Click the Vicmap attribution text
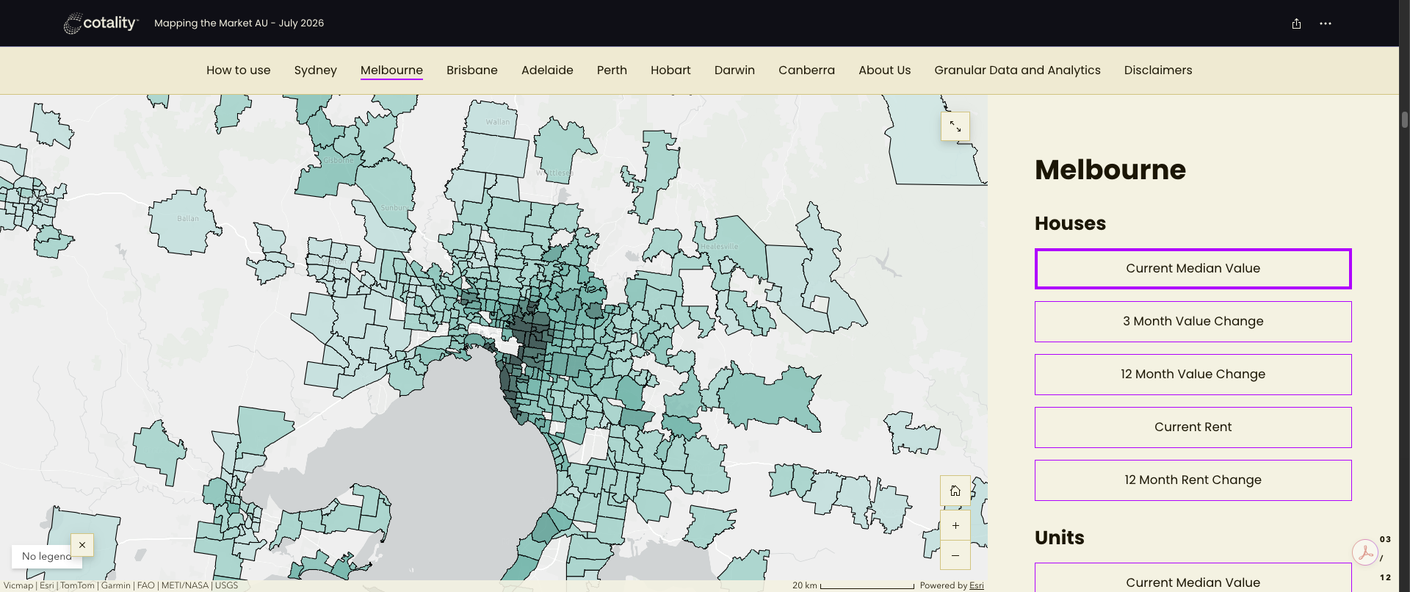This screenshot has height=592, width=1410. click(x=18, y=585)
